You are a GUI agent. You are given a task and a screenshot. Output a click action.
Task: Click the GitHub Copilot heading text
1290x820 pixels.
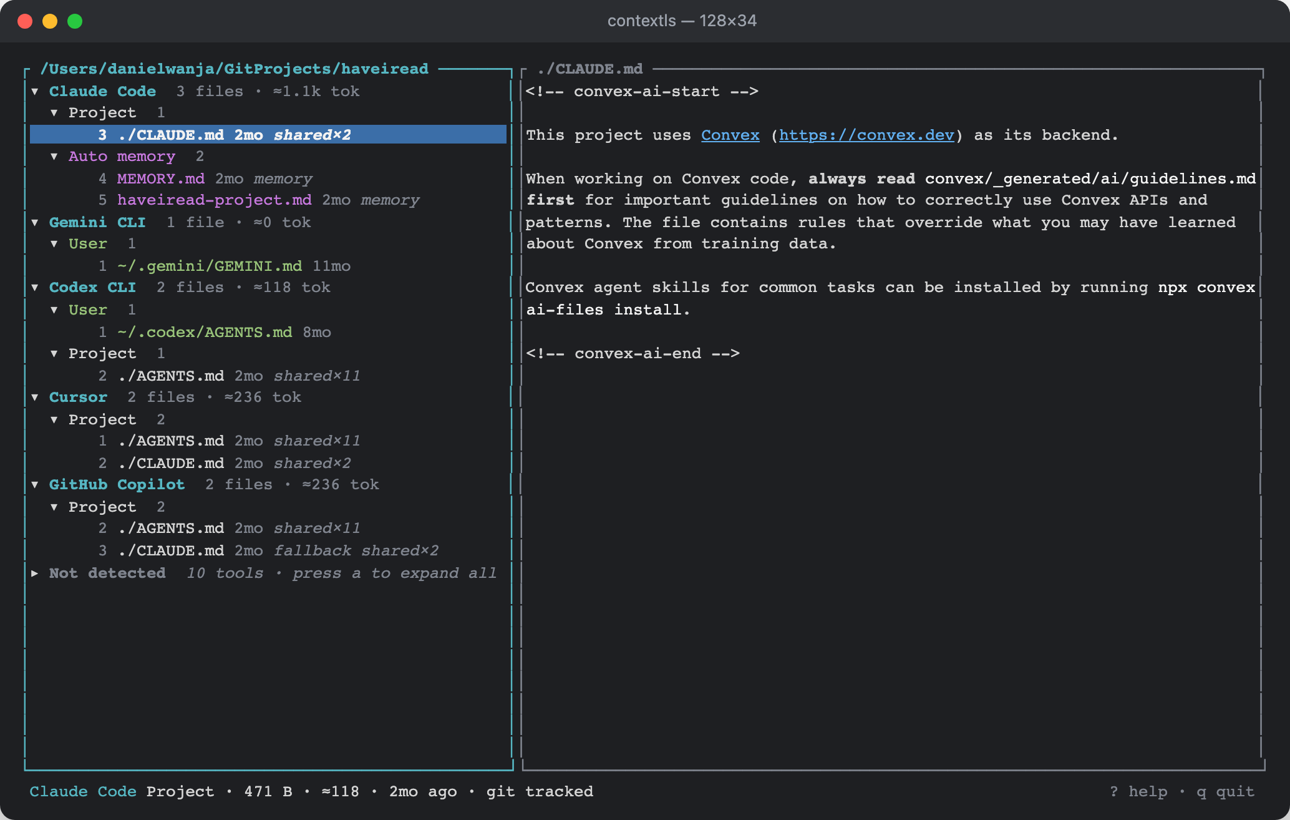(x=117, y=485)
